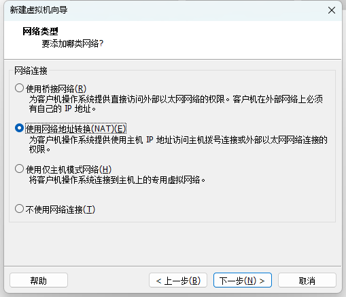Select the 使用网络地址转换(NAT) radio circle
The height and width of the screenshot is (297, 346).
[19, 128]
